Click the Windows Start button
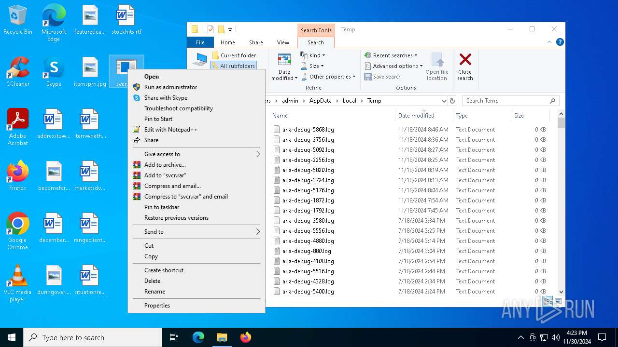Viewport: 618px width, 347px height. 12,337
